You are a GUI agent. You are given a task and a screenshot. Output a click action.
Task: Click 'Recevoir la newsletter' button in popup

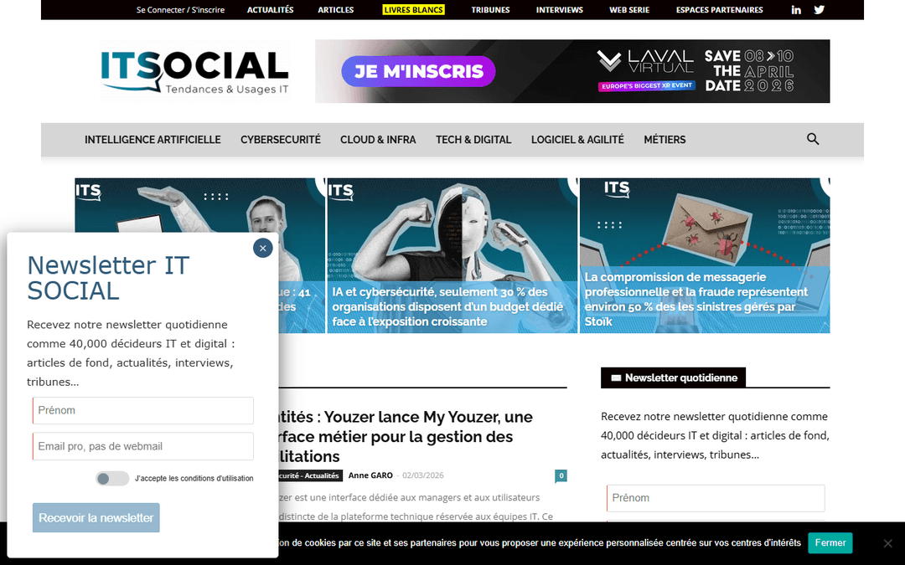tap(96, 518)
